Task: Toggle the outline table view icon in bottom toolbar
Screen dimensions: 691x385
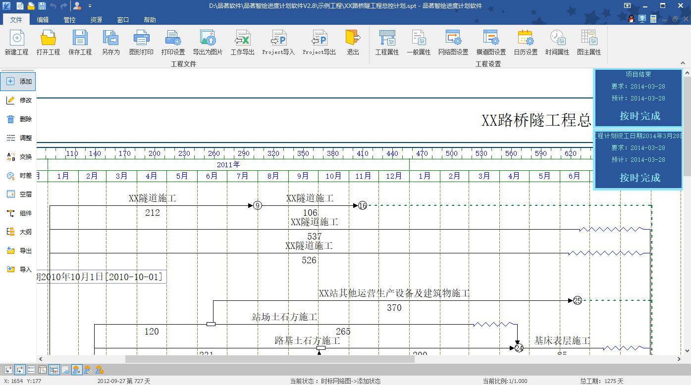Action: tap(43, 369)
